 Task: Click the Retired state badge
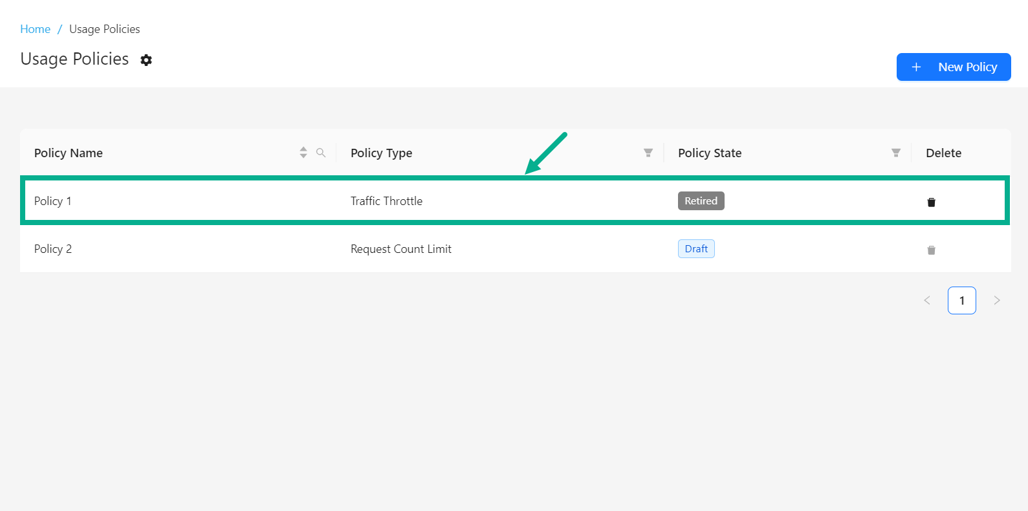point(701,201)
